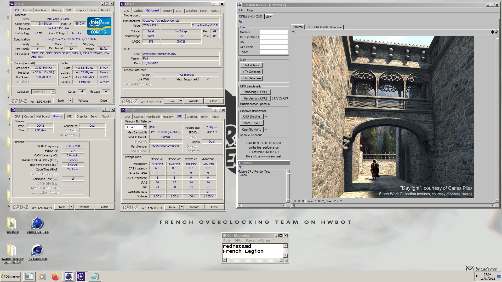Click the Notepad horizontal scrollbar
This screenshot has height=282, width=502.
(x=253, y=260)
